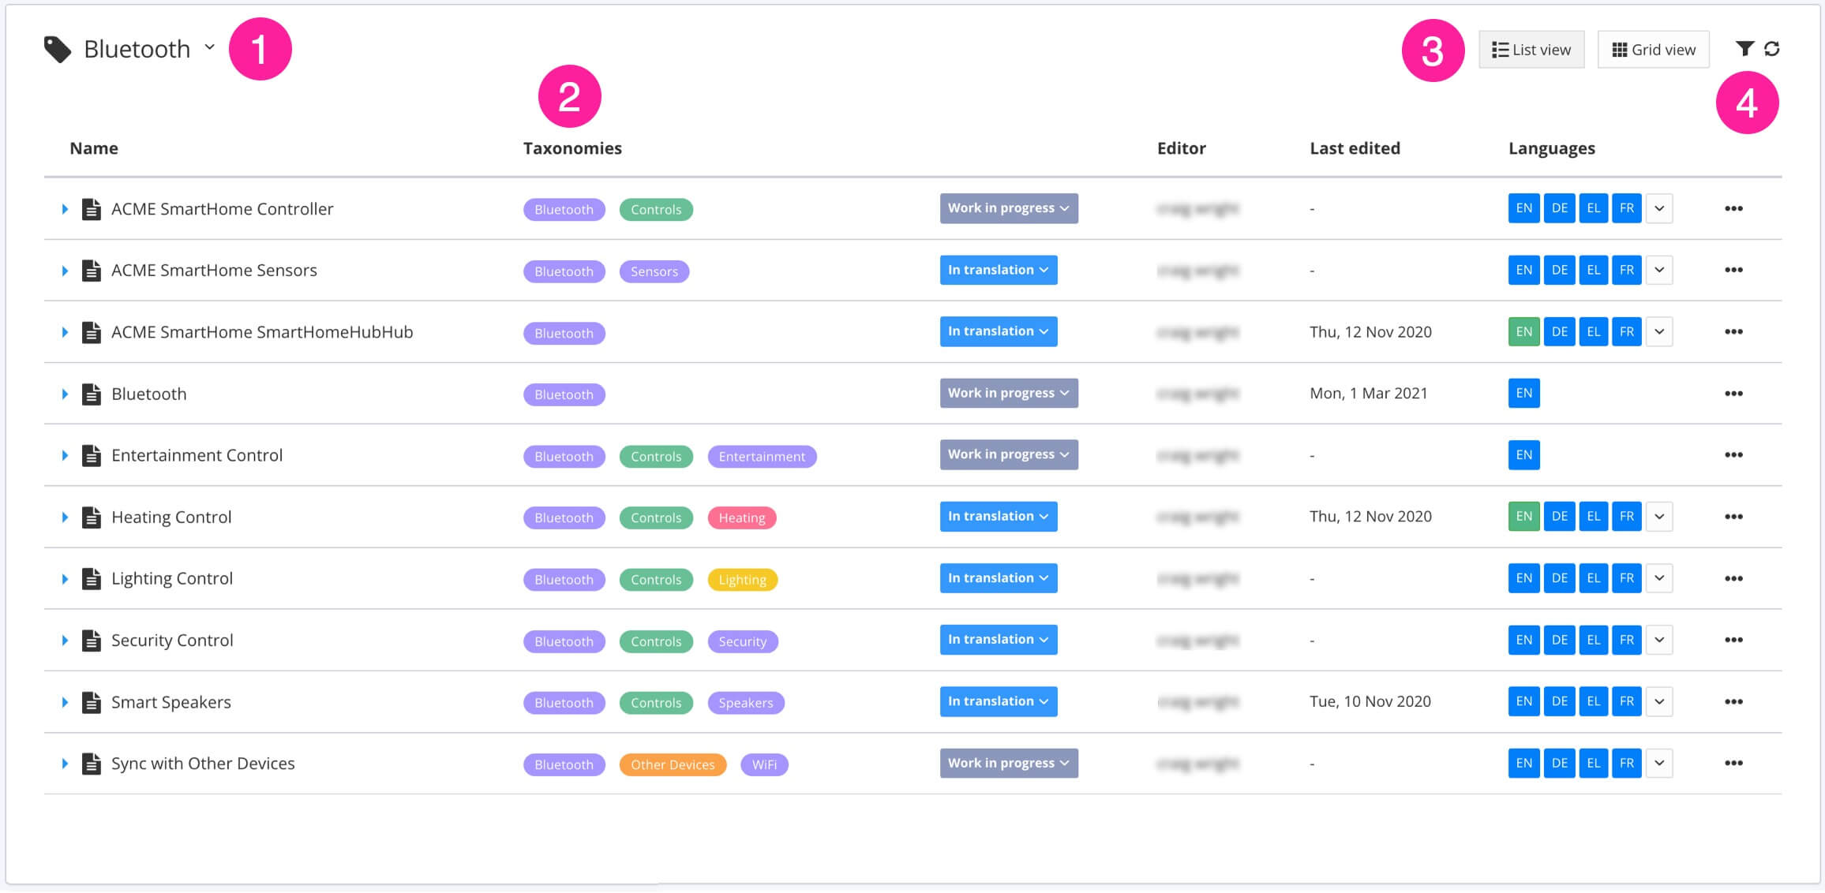Viewport: 1825px width, 893px height.
Task: Open the ellipsis menu for the Bluetooth row
Action: (1734, 393)
